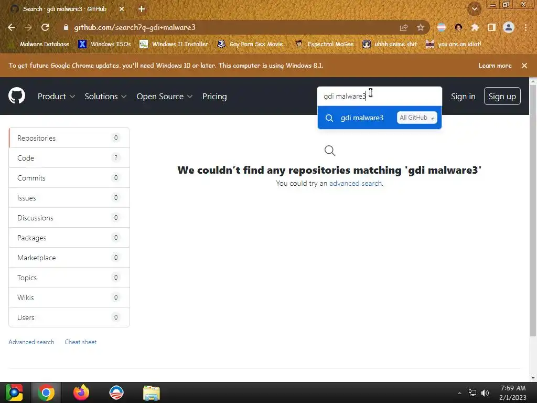Click the address bar URL
Image resolution: width=537 pixels, height=403 pixels.
click(x=135, y=27)
